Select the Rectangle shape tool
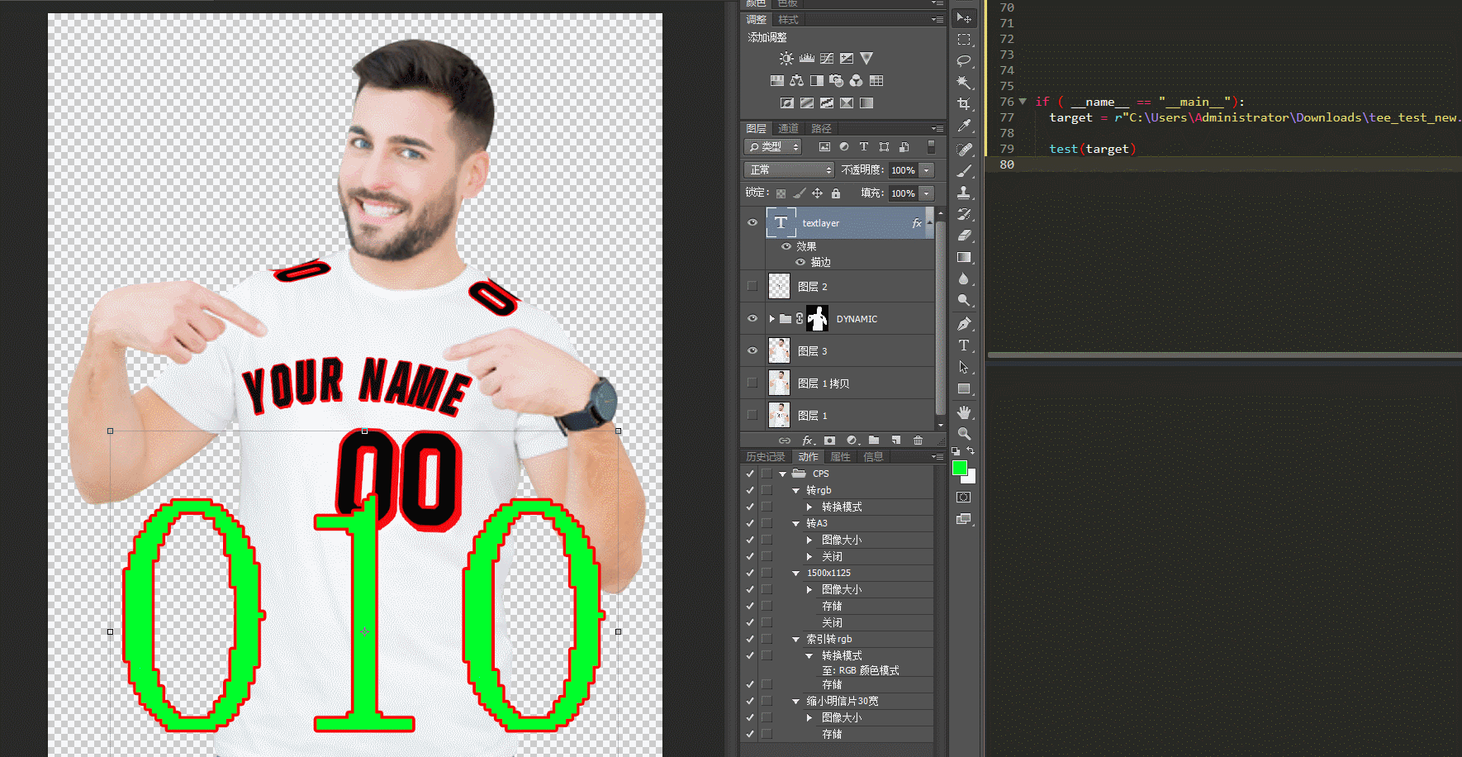 [x=964, y=388]
